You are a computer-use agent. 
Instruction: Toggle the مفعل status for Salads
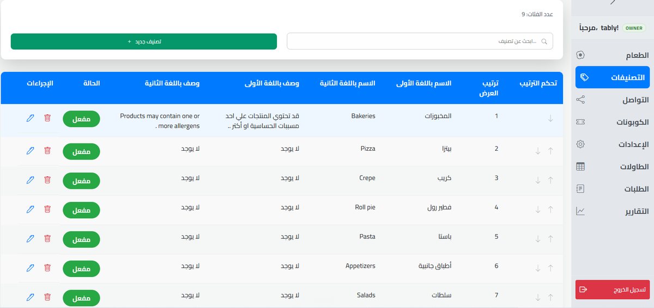[x=82, y=298]
